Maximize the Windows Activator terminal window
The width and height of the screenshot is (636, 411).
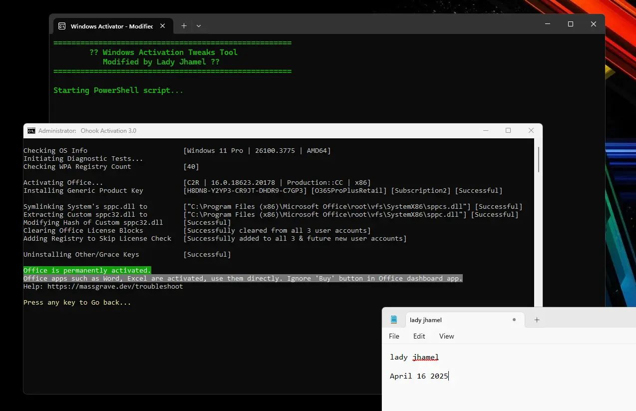571,24
